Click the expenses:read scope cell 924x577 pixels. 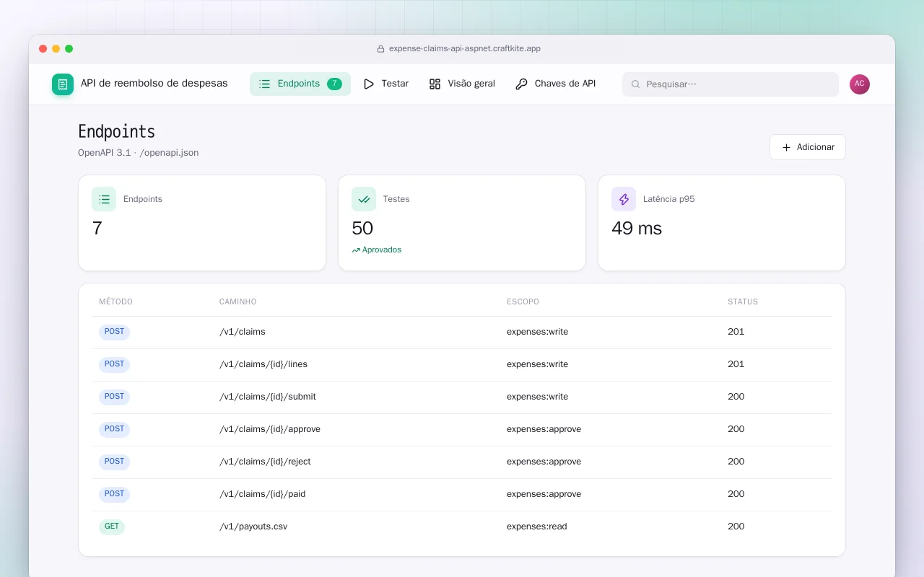point(537,527)
